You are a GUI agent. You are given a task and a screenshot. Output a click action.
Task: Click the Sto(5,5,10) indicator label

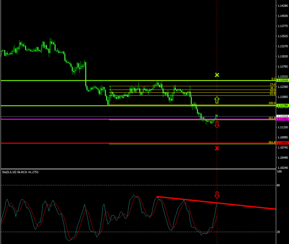pos(19,172)
